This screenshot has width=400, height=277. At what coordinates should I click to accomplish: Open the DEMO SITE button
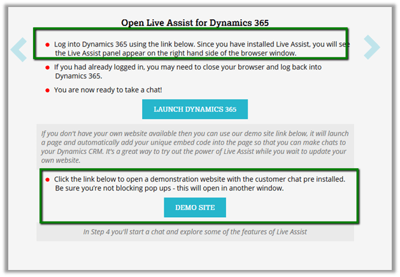coord(195,208)
